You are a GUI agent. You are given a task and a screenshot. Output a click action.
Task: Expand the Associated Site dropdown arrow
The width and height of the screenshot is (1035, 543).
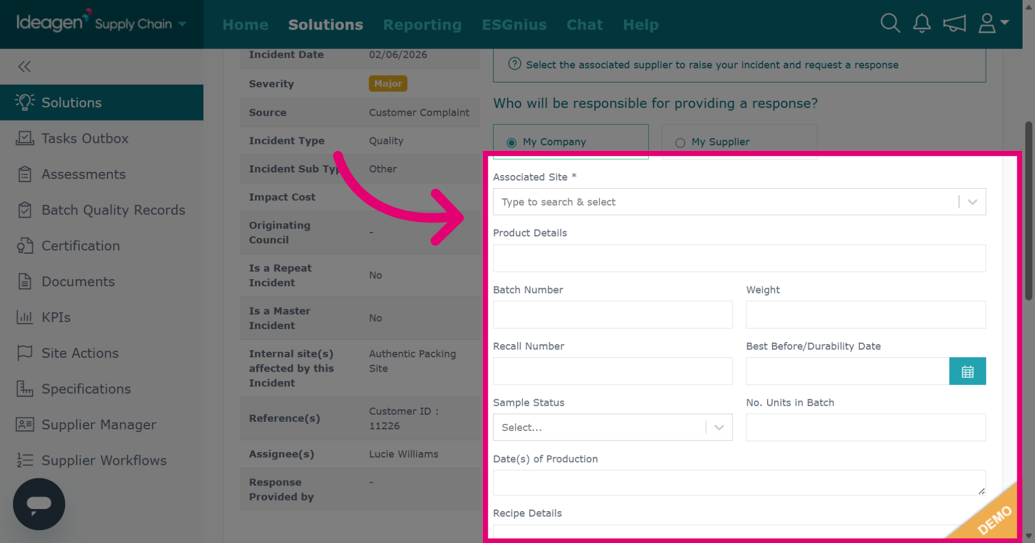(972, 202)
